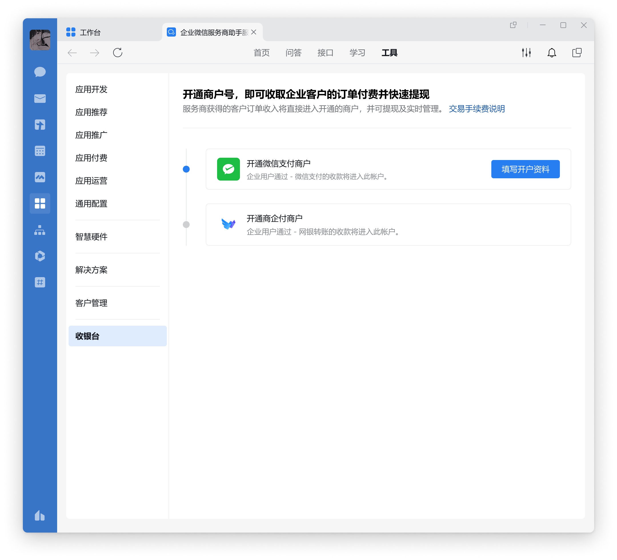Open the Messages chat icon in sidebar

(40, 72)
